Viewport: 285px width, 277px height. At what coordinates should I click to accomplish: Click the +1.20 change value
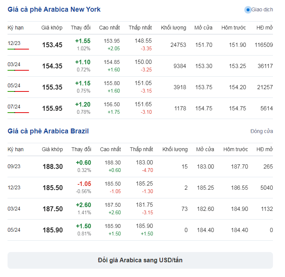tap(83, 104)
